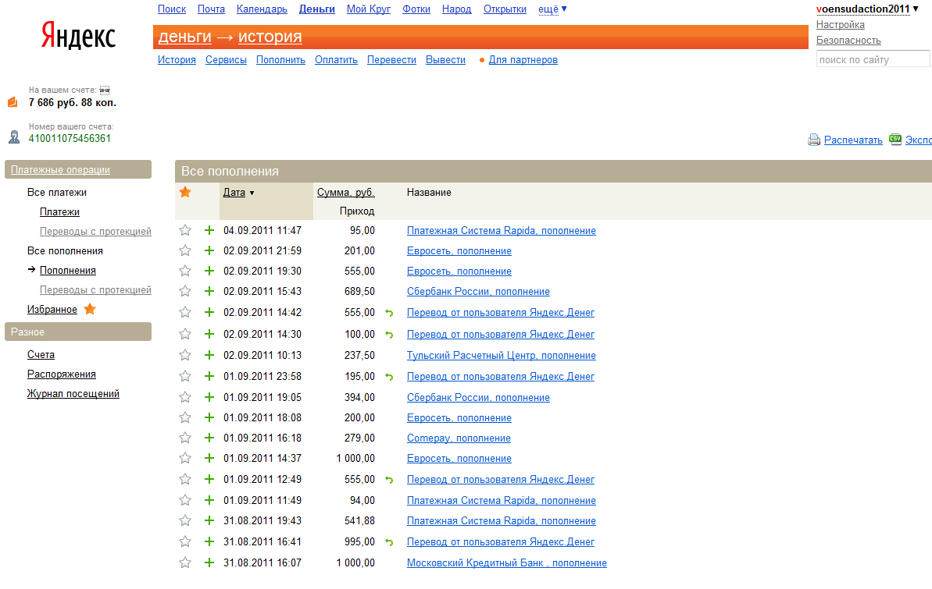932x589 pixels.
Task: Click the история breadcrumb in orange header
Action: pyautogui.click(x=270, y=36)
